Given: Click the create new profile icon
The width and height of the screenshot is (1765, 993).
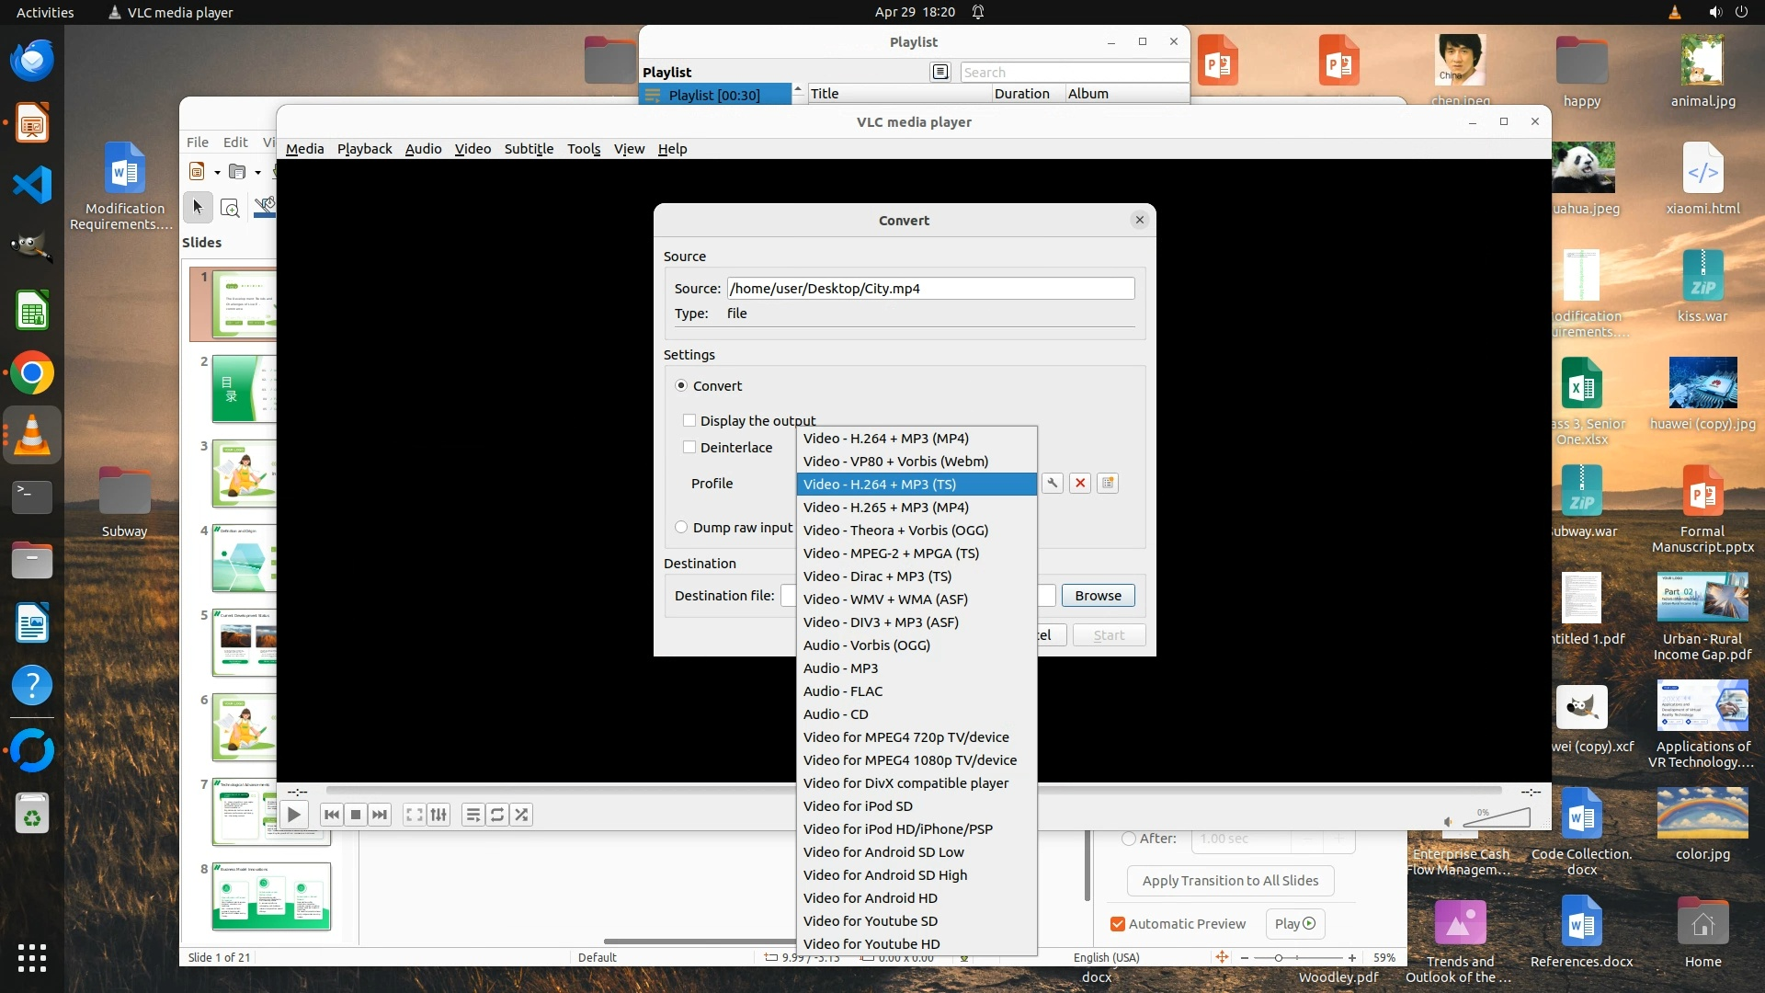Looking at the screenshot, I should click(1108, 484).
